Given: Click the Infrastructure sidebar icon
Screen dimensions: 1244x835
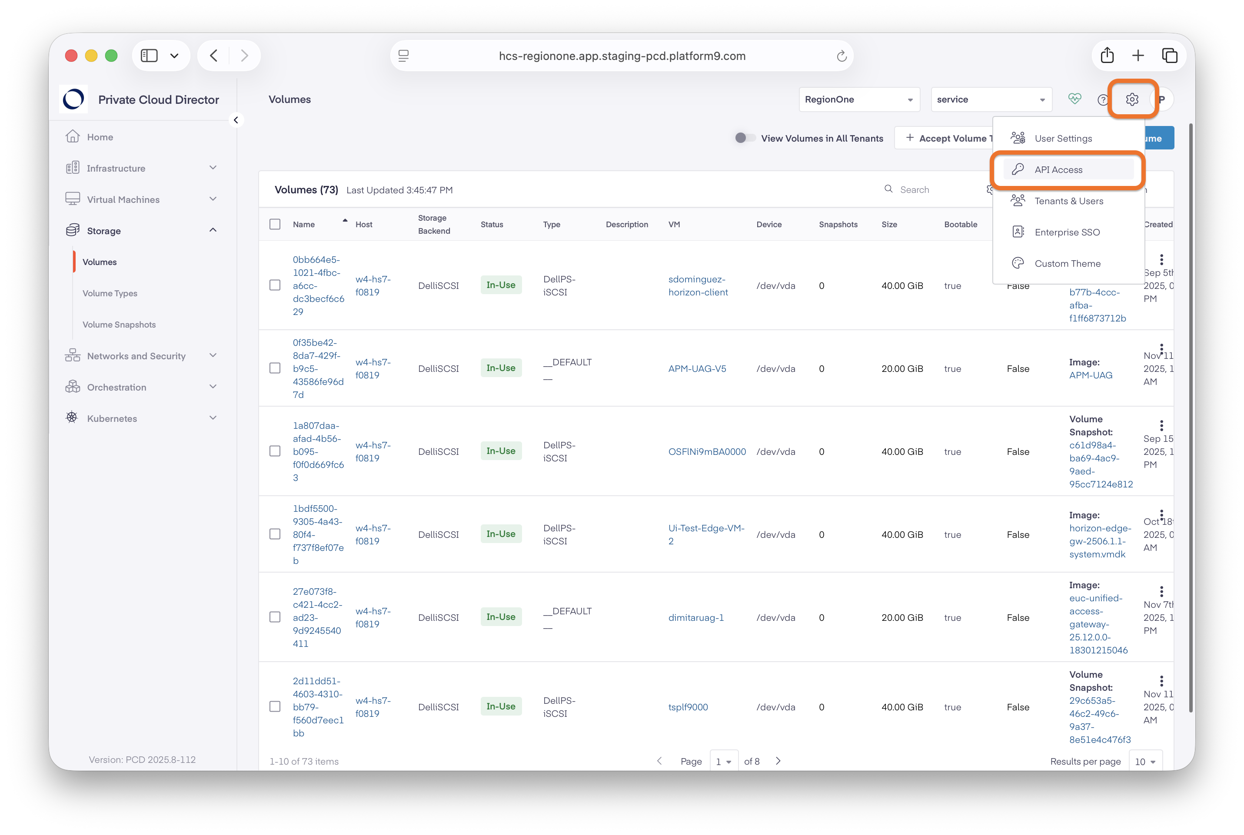Looking at the screenshot, I should (73, 168).
